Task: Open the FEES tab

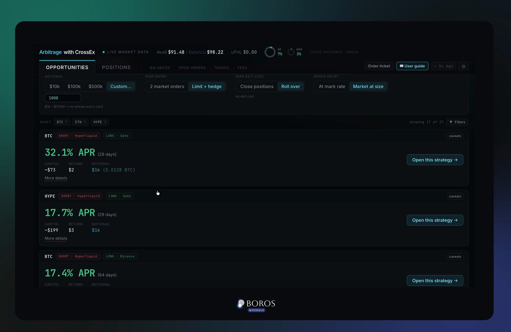Action: pos(242,68)
